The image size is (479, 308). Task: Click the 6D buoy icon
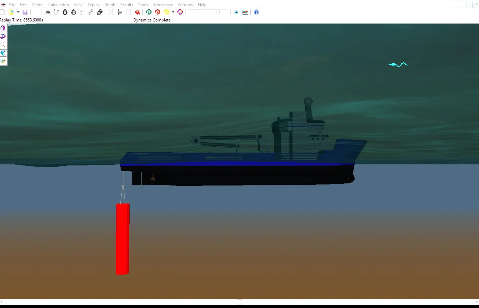[65, 12]
